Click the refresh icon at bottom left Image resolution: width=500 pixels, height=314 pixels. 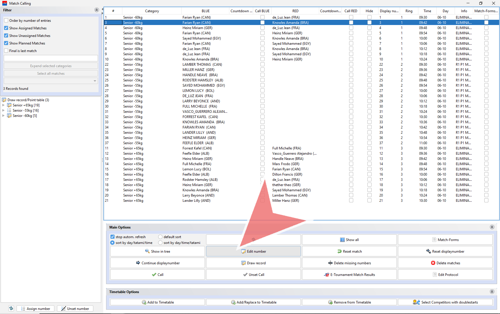coord(11,308)
